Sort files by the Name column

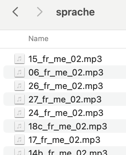coord(38,39)
